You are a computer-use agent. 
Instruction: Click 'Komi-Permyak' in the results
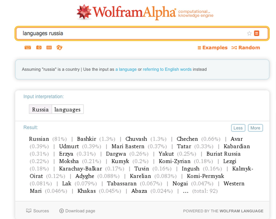[206, 176]
